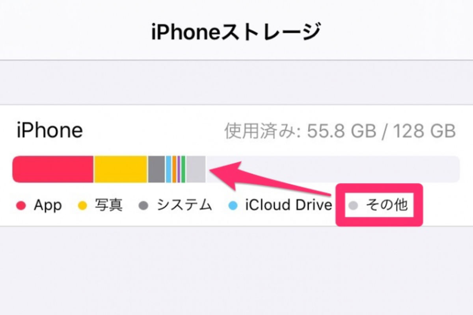Select the blue iCloud Drive bar segment
This screenshot has height=315, width=473.
coord(168,169)
